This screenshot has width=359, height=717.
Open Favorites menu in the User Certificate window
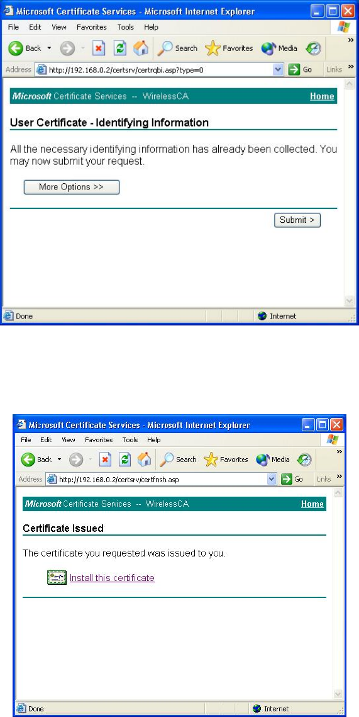[x=91, y=27]
